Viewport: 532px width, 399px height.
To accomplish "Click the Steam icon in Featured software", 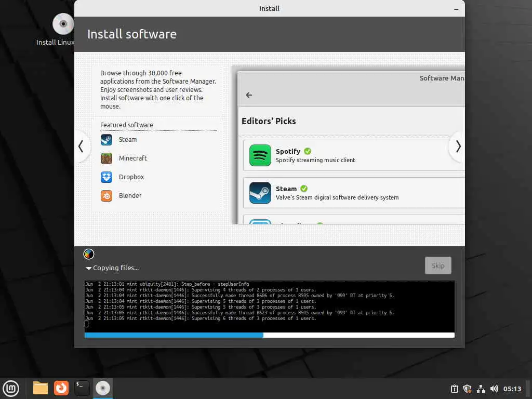I will pyautogui.click(x=106, y=140).
